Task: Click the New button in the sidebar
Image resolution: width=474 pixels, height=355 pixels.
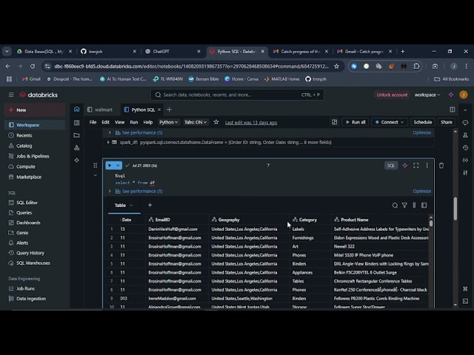Action: coord(35,110)
